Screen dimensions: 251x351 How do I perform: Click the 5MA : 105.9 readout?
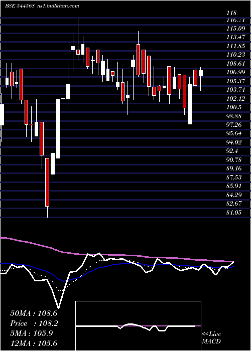[31, 333]
